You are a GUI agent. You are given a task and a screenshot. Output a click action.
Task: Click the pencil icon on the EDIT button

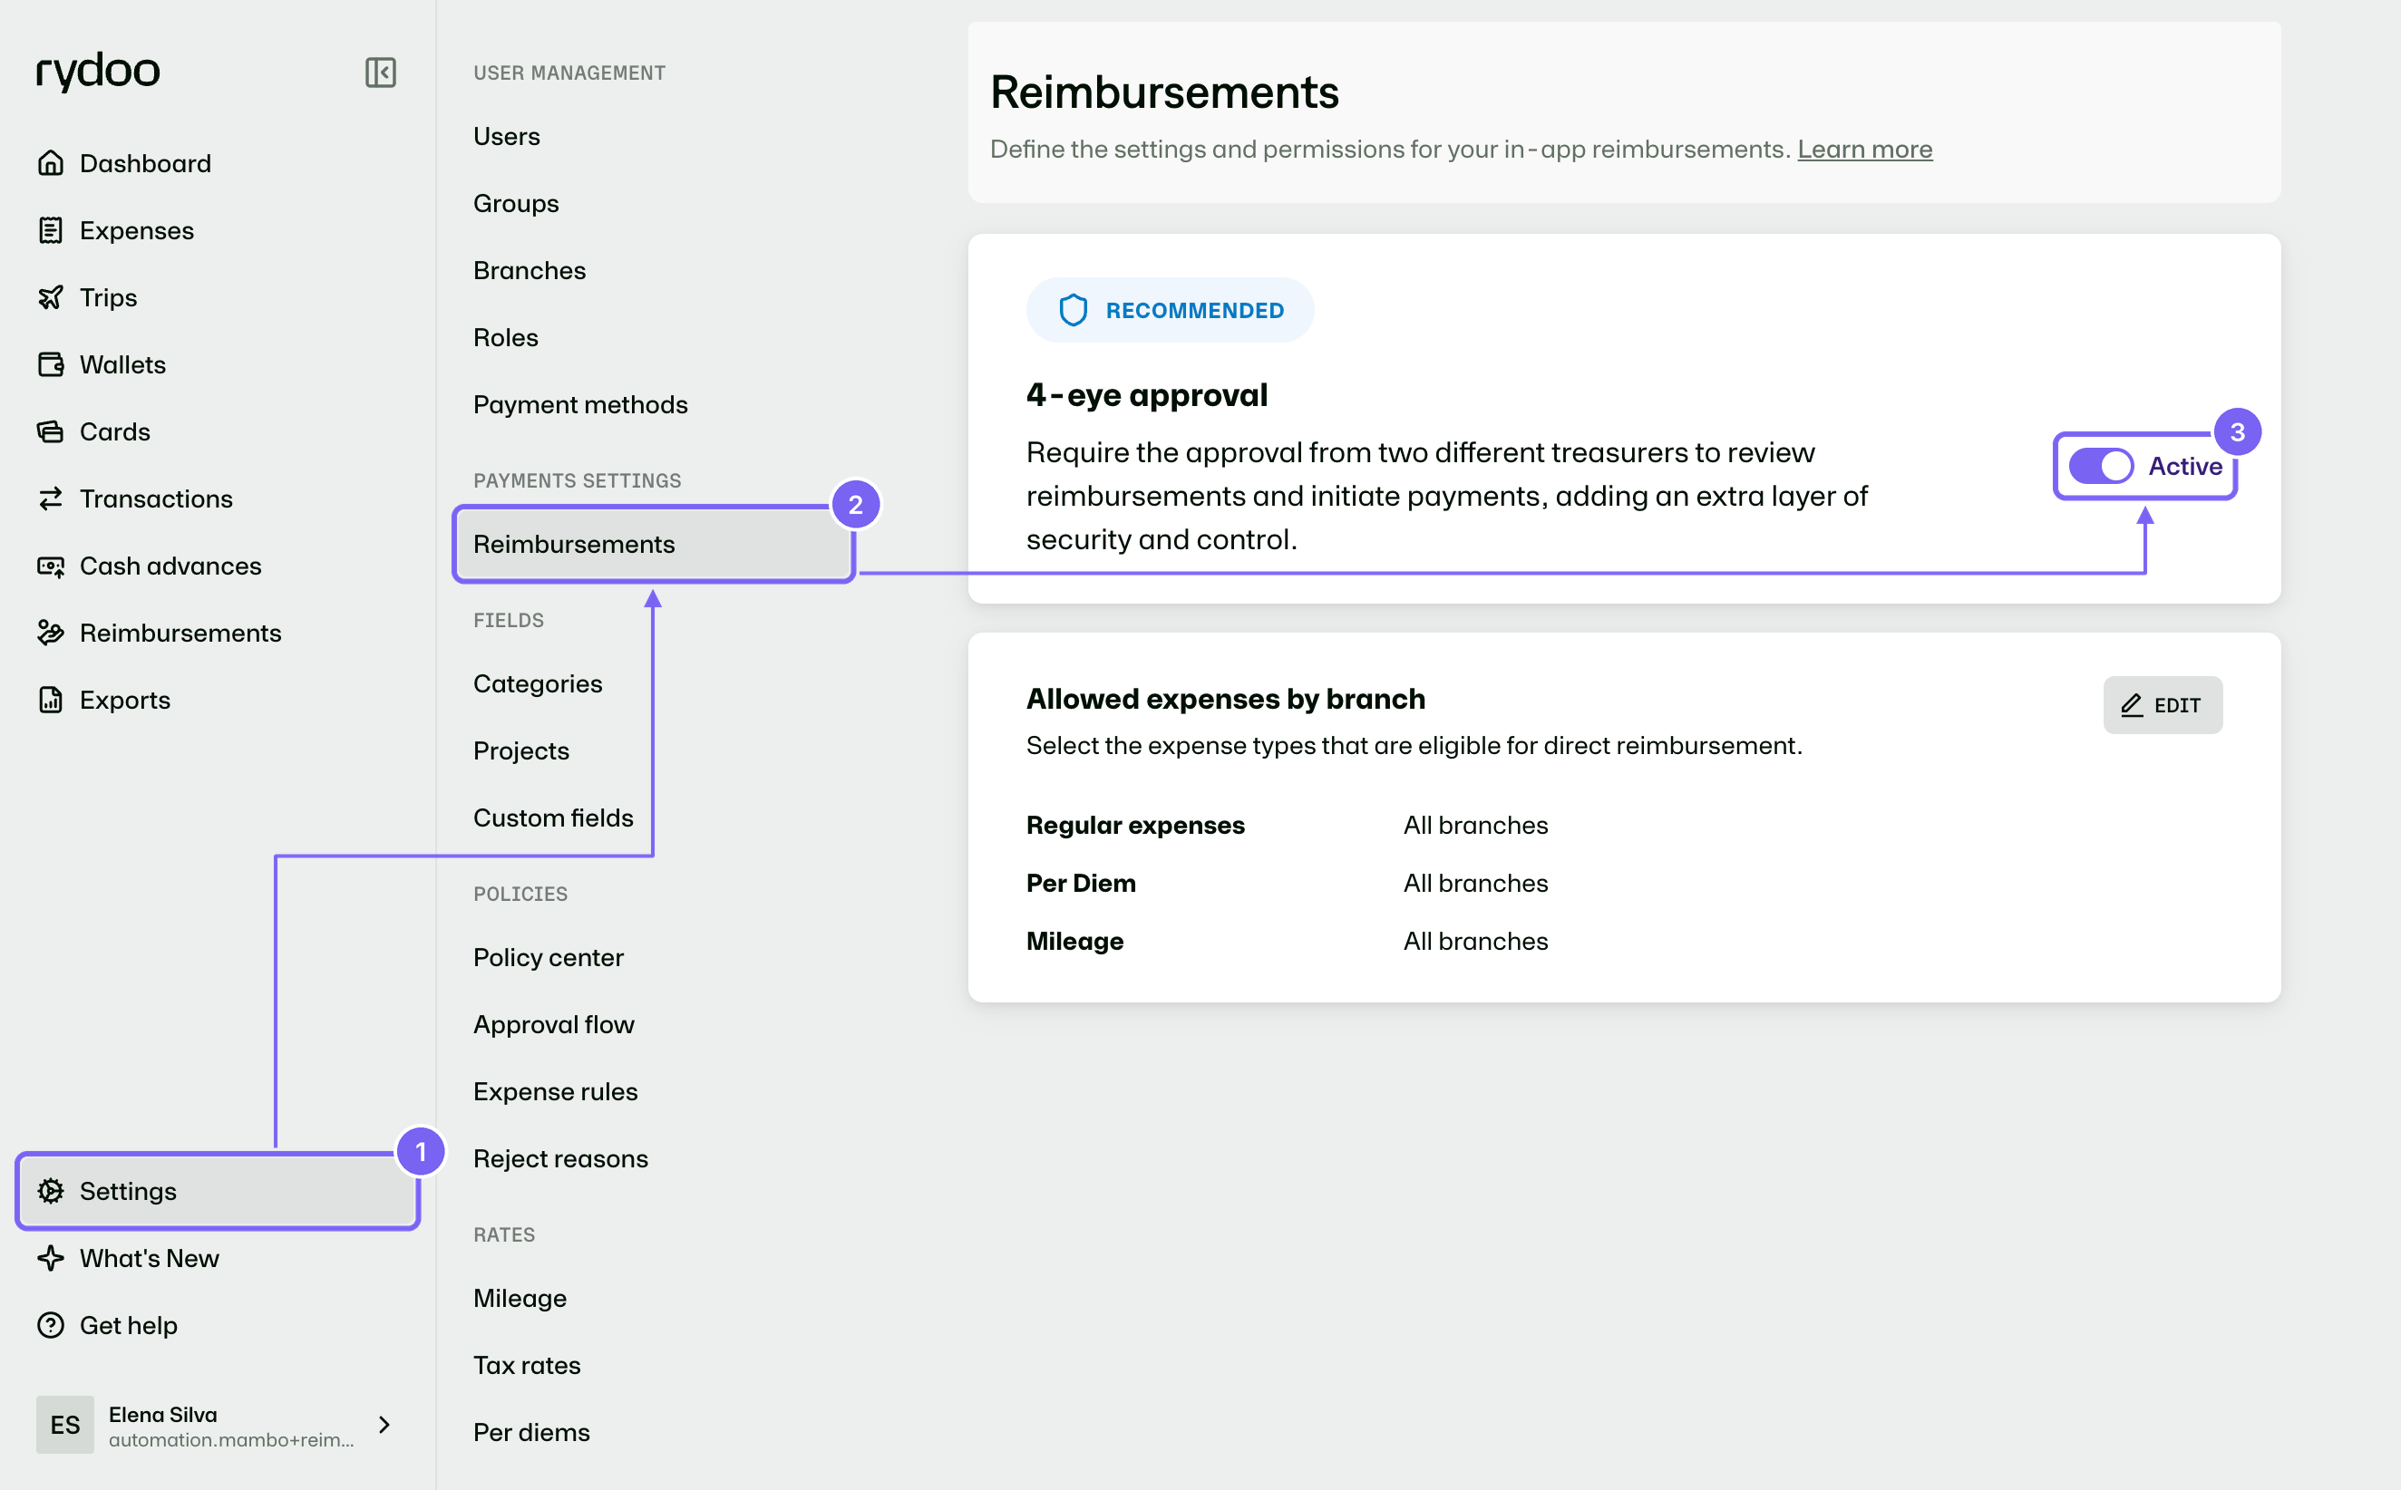[2132, 704]
